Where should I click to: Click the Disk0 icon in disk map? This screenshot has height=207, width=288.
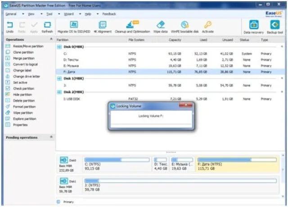64,160
